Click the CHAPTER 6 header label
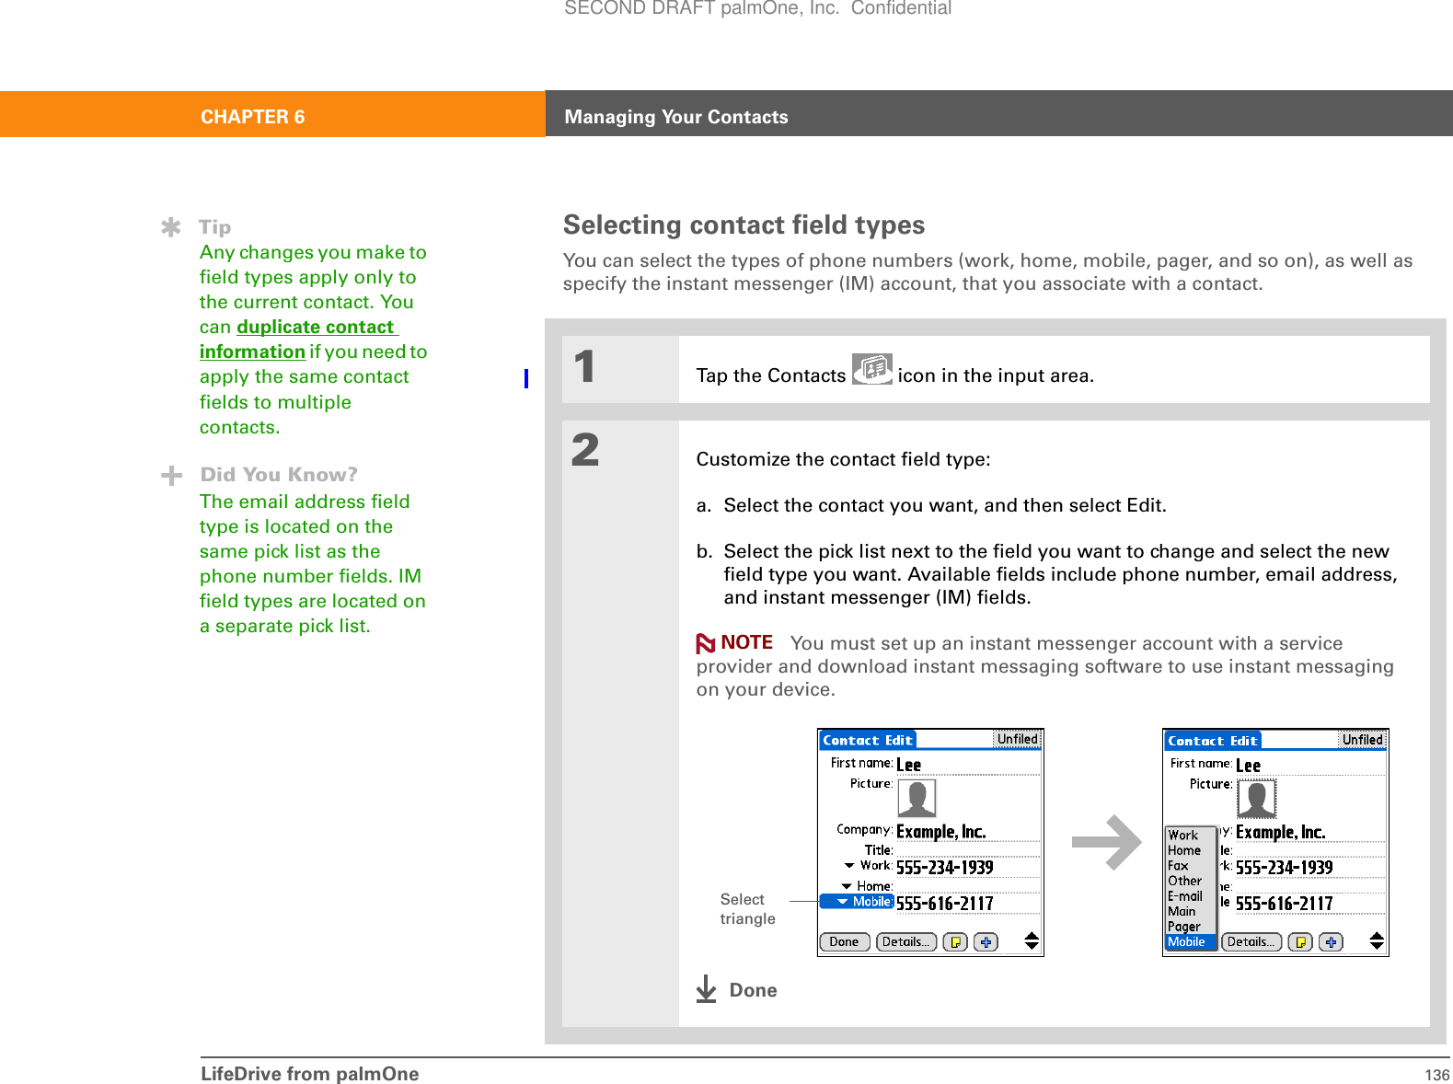This screenshot has width=1453, height=1084. click(253, 117)
